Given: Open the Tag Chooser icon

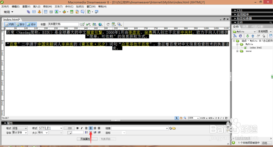Looking at the screenshot, I should click(96, 12).
